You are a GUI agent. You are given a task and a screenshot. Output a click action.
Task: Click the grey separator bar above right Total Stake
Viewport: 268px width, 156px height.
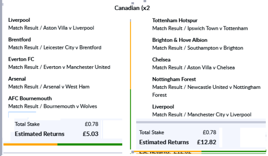[x=201, y=122]
